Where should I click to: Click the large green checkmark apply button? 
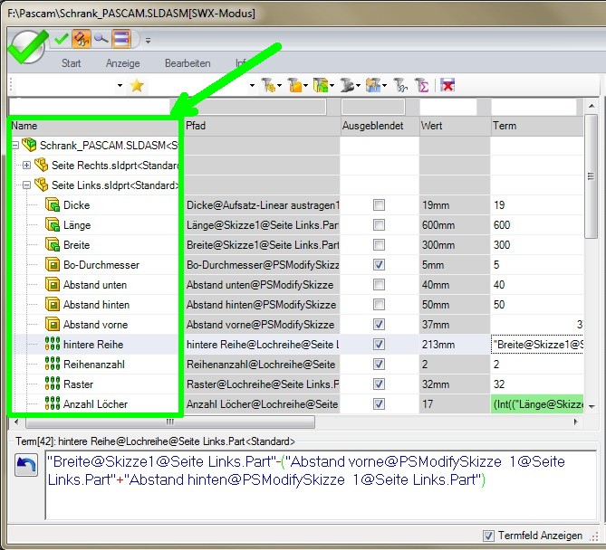coord(27,45)
